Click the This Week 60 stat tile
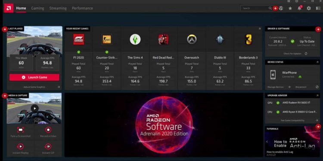The width and height of the screenshot is (323, 161). click(21, 63)
